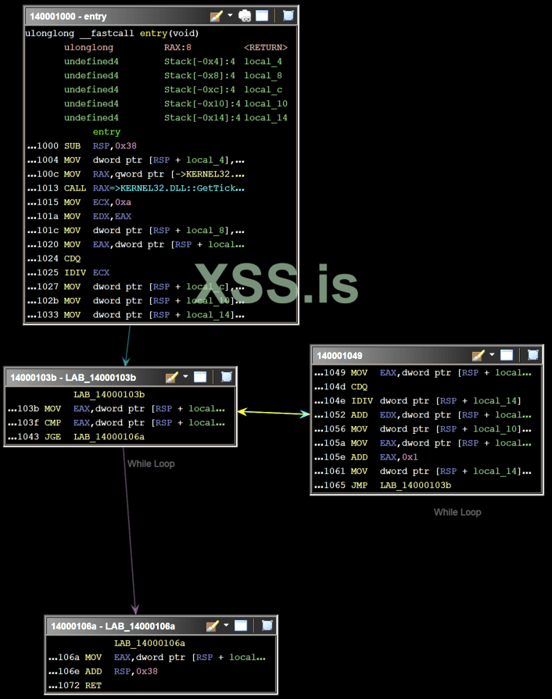Click 'LAB_14000106a' label inside bottom block
This screenshot has width=552, height=699.
(x=150, y=643)
